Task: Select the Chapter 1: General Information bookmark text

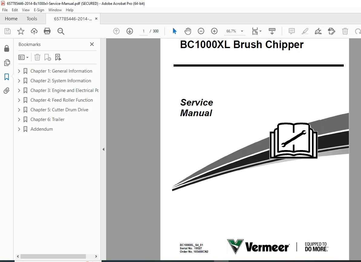Action: point(61,71)
